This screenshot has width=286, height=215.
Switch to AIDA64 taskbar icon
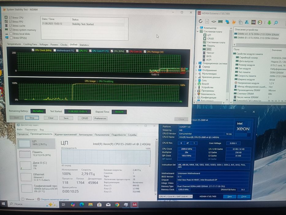(x=135, y=204)
